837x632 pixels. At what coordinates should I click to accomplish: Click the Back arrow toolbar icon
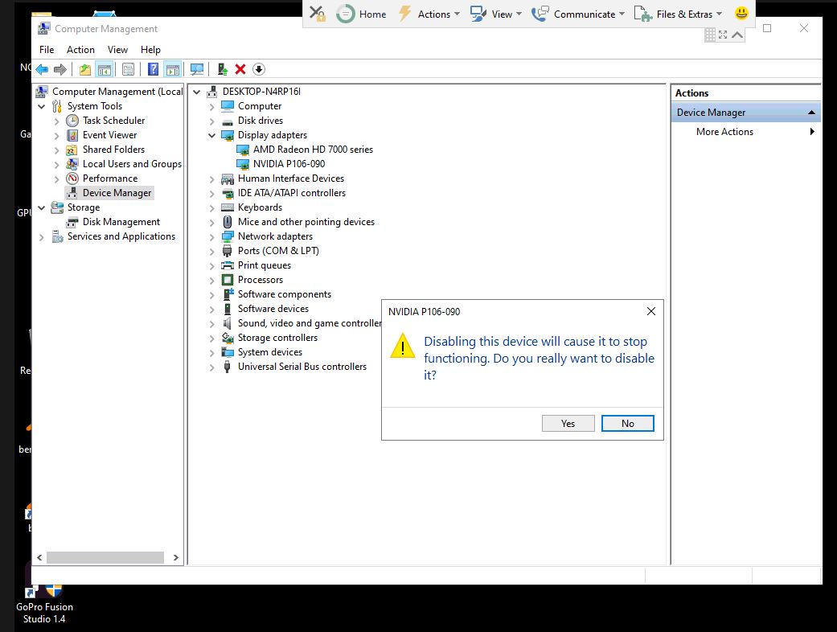(42, 69)
